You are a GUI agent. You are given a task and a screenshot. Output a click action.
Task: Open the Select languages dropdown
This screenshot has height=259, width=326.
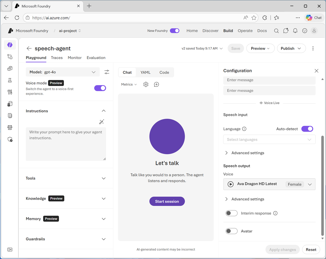pyautogui.click(x=269, y=139)
